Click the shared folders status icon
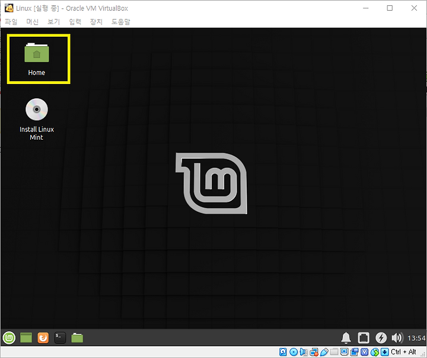This screenshot has height=358, width=427. coord(334,352)
